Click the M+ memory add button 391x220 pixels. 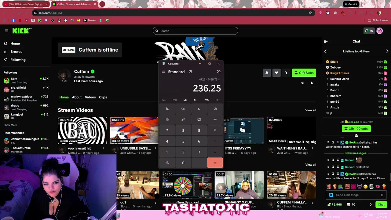[x=185, y=100]
